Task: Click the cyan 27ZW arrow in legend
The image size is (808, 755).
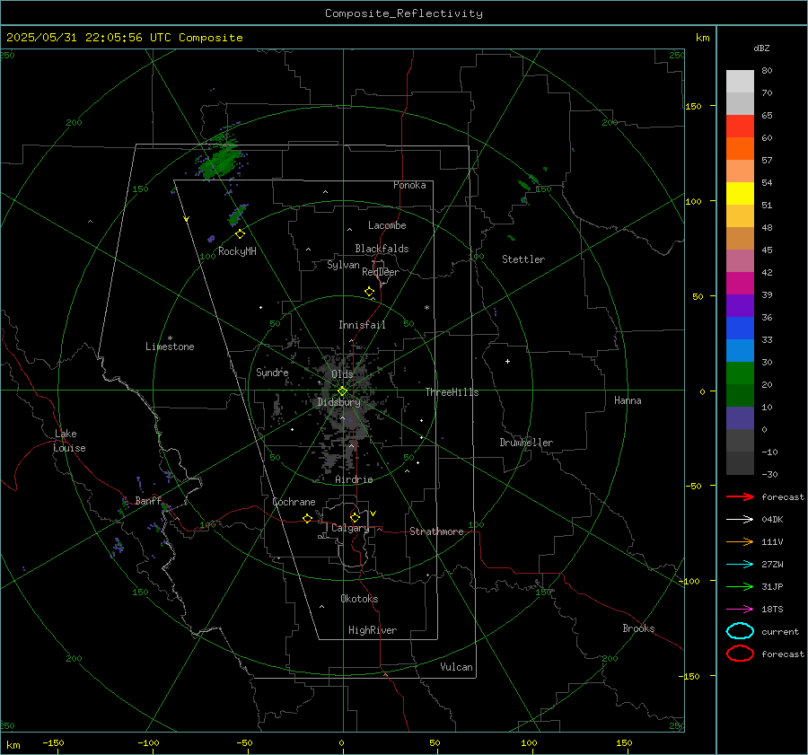Action: coord(740,565)
